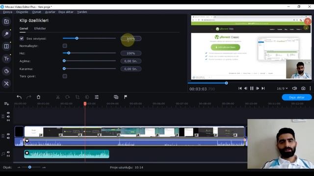Toggle the Ses seviyesi checkbox
314x176 pixels.
[x=22, y=39]
